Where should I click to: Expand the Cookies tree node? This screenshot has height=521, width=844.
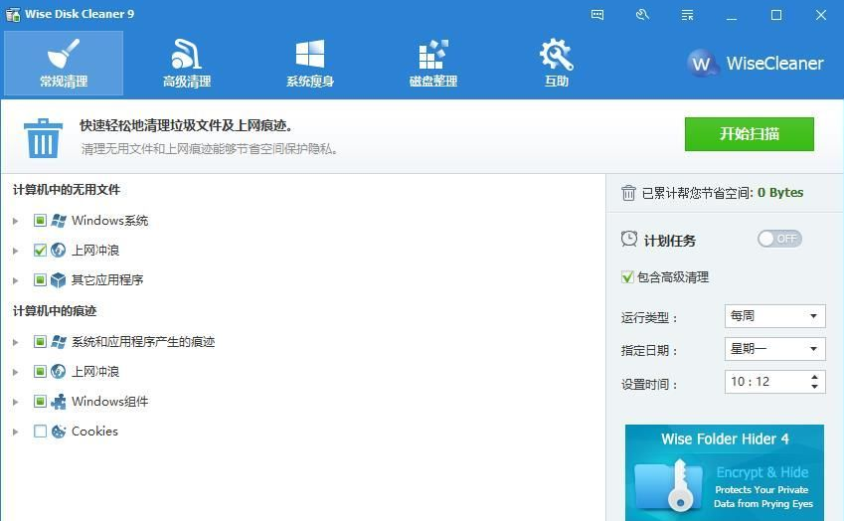coord(16,432)
